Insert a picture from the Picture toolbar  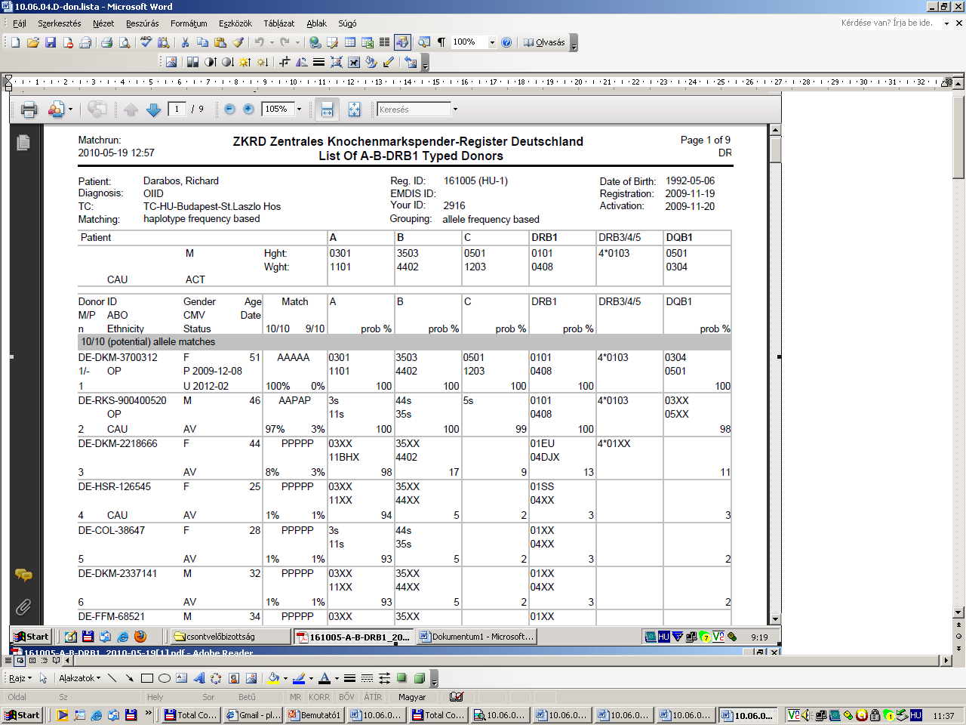pyautogui.click(x=171, y=62)
